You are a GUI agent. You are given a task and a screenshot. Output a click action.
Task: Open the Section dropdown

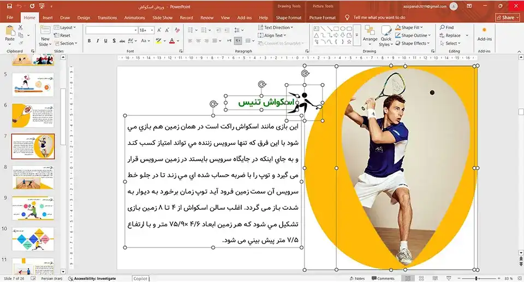[x=66, y=43]
